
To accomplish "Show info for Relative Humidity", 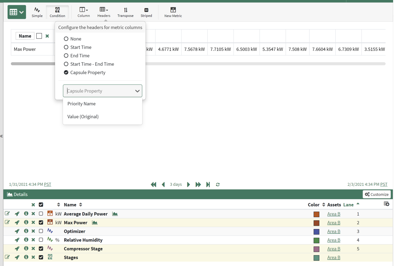I will pos(26,240).
